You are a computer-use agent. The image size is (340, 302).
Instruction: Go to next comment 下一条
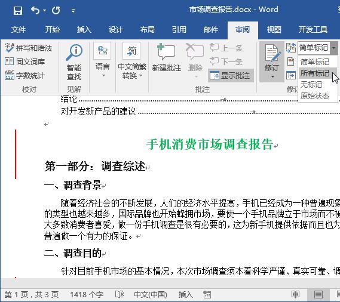[x=226, y=61]
